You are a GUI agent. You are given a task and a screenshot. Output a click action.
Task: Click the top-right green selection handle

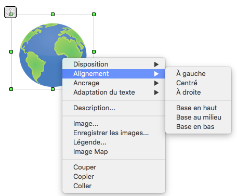click(94, 14)
